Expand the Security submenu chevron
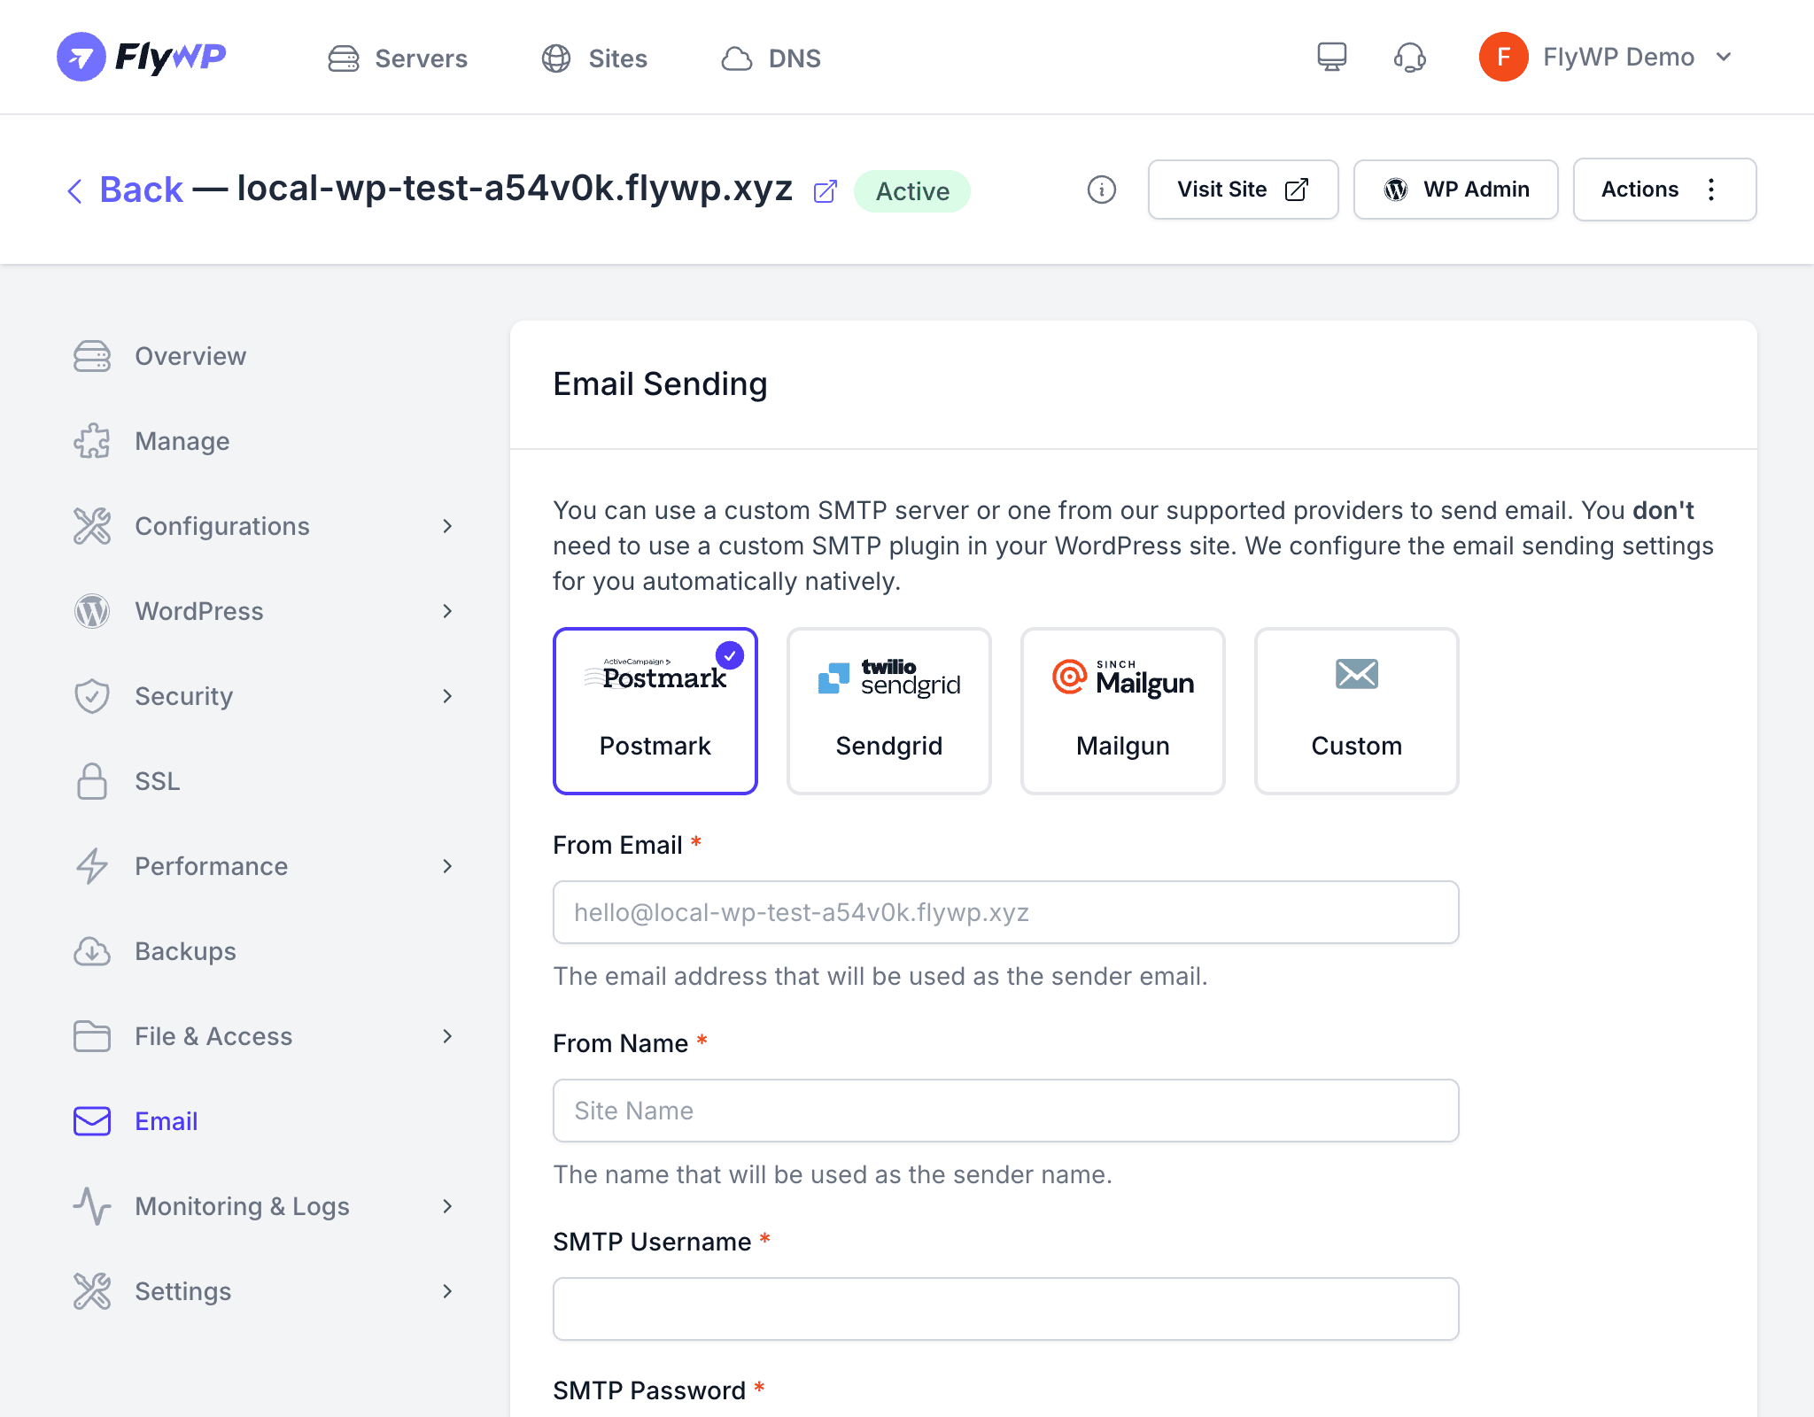 coord(447,696)
